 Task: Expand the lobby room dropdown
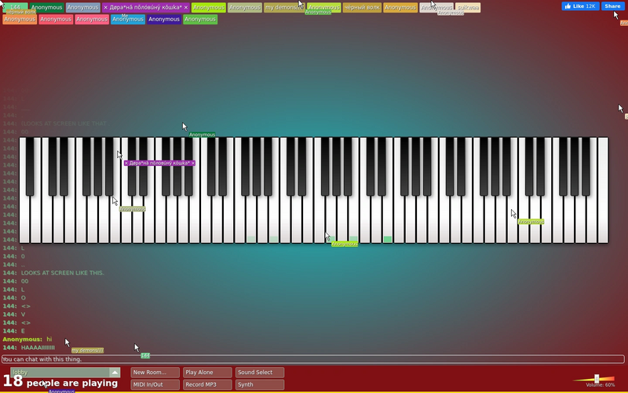click(x=115, y=372)
